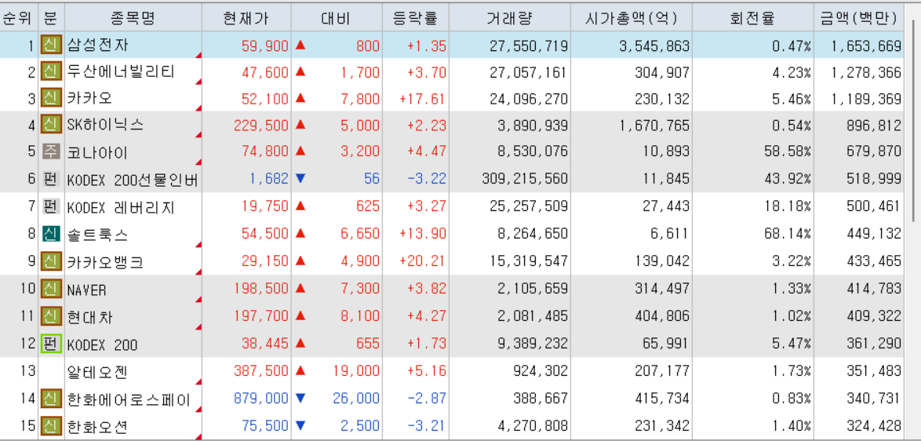Select the 솔트룩스 stock name

tap(97, 235)
